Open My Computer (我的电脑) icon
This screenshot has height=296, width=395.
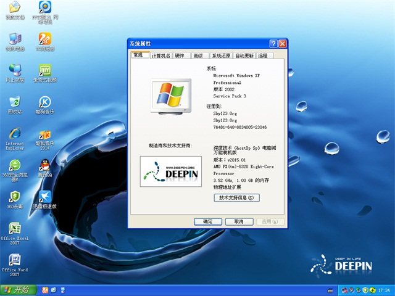point(14,38)
